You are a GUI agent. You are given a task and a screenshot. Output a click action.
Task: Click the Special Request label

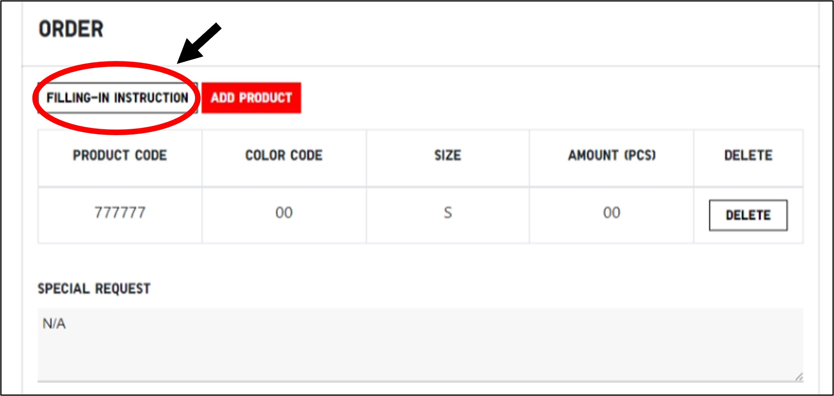94,289
